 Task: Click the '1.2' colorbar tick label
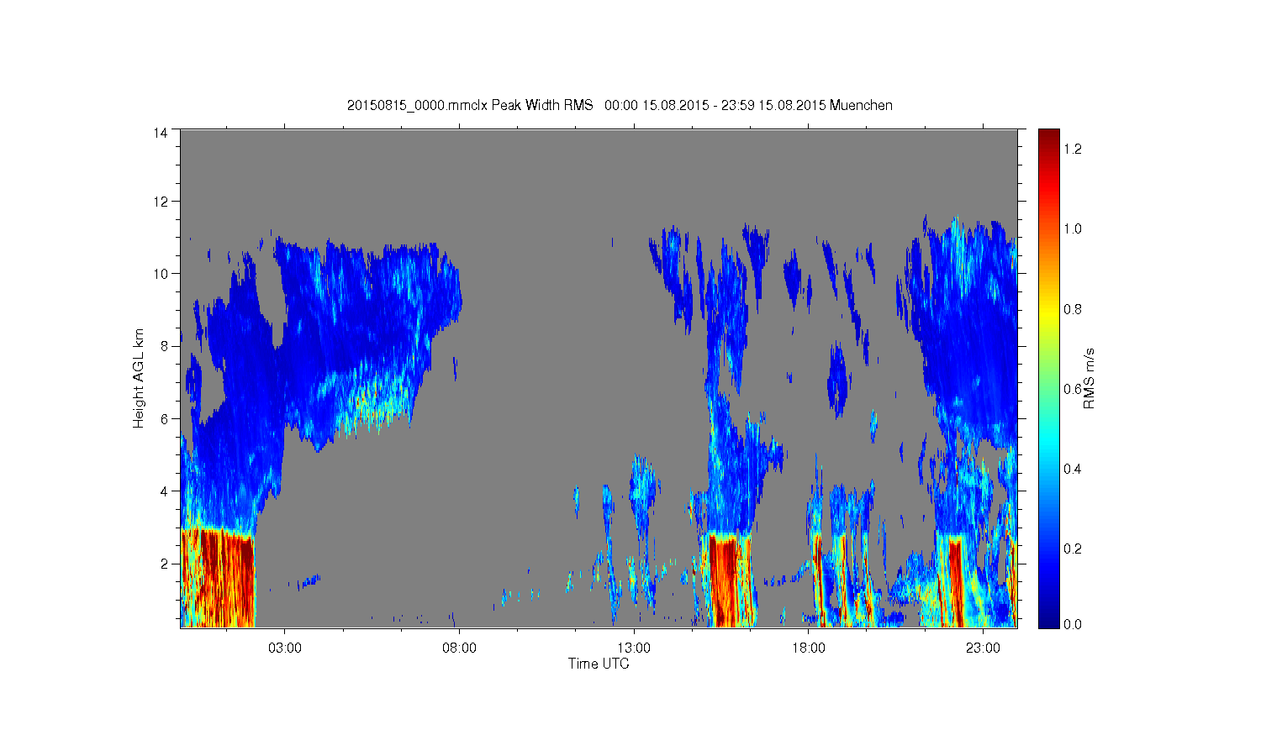(x=1073, y=149)
